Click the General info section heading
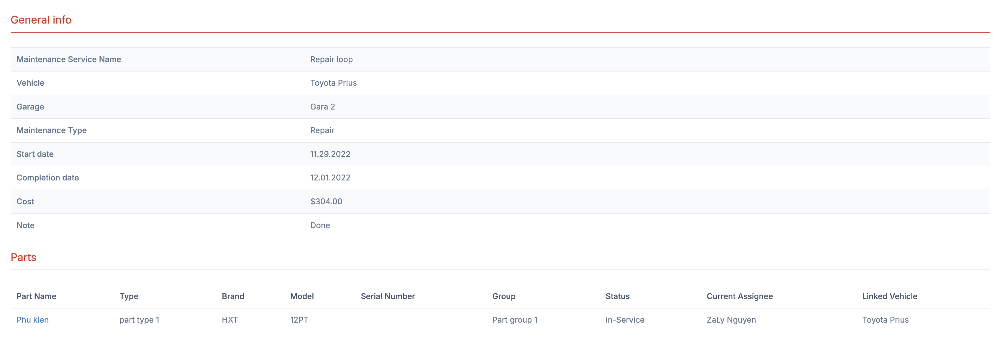Image resolution: width=997 pixels, height=355 pixels. (x=41, y=20)
